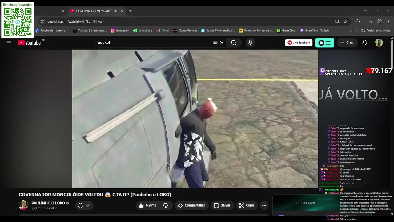The width and height of the screenshot is (394, 222).
Task: Click the video title text
Action: click(95, 195)
